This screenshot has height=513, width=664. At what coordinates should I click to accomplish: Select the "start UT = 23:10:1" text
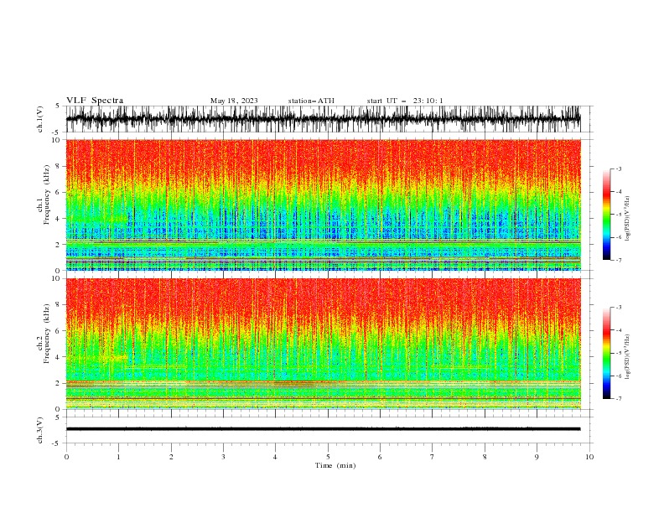tap(404, 101)
